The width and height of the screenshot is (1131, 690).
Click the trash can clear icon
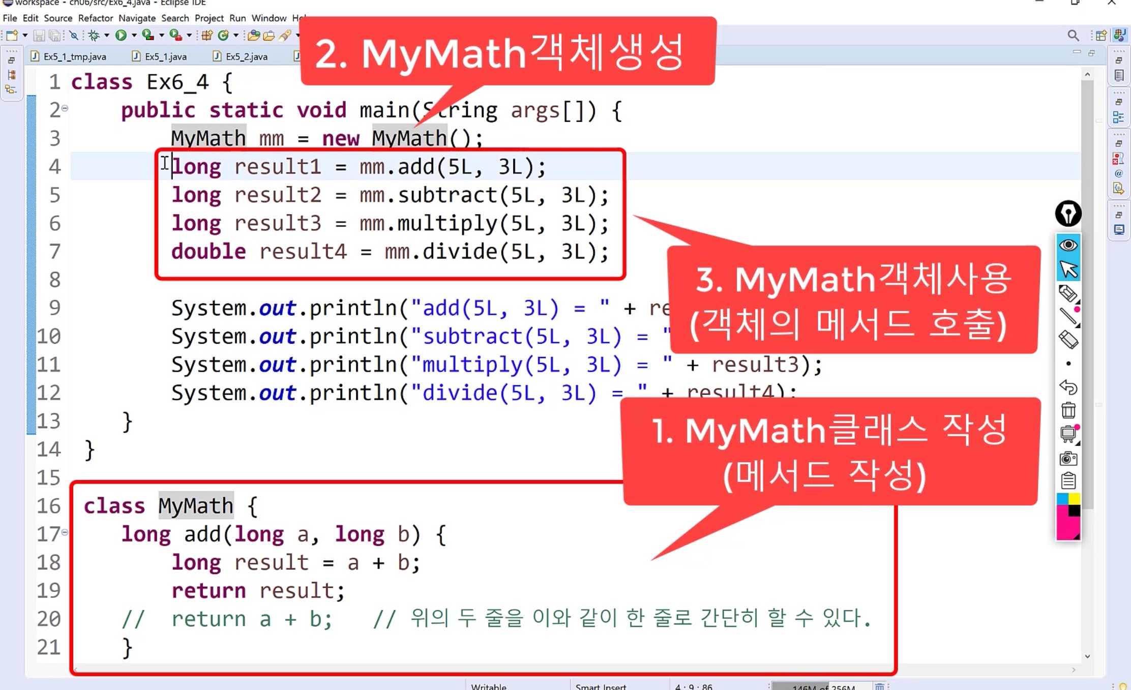(1068, 410)
